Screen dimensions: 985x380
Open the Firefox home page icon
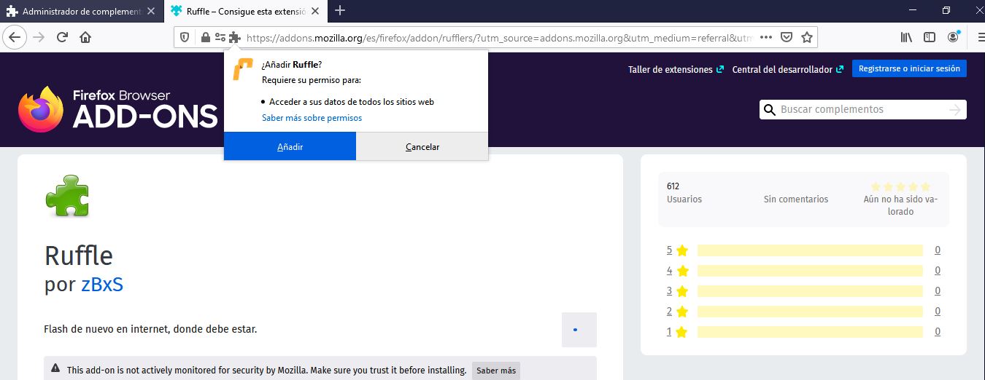[85, 37]
